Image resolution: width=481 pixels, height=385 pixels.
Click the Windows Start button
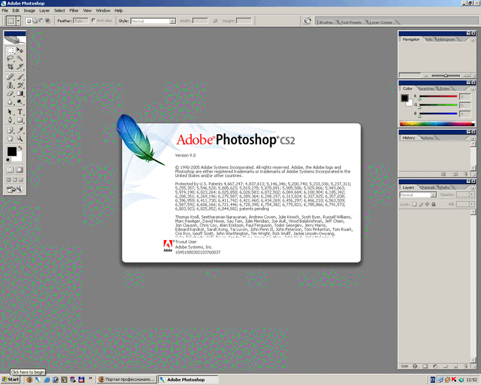pos(10,379)
